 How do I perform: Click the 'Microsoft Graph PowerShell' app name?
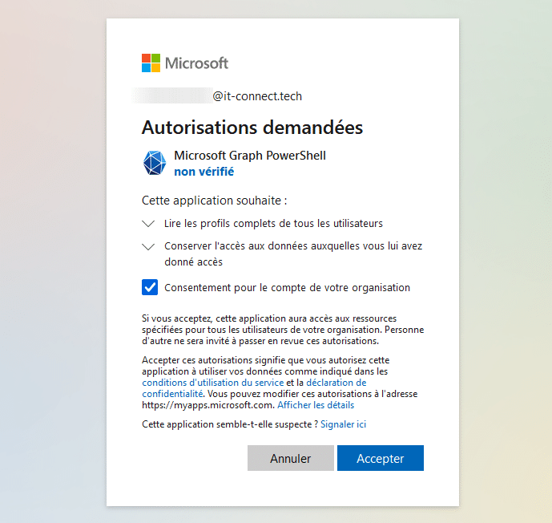coord(249,156)
